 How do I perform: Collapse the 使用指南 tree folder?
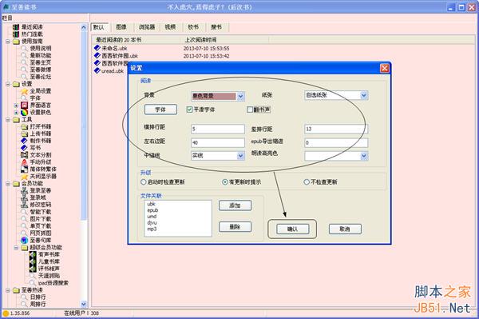pos(8,42)
